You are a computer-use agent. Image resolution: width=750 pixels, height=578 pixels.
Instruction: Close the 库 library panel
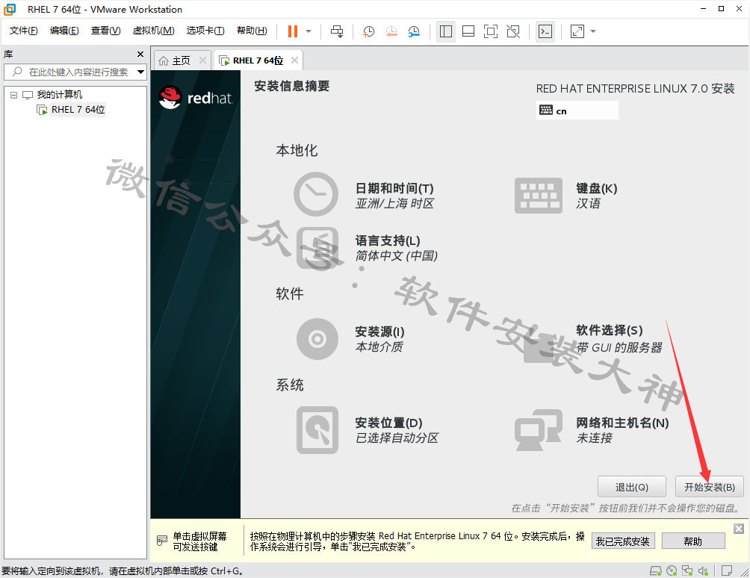tap(140, 54)
